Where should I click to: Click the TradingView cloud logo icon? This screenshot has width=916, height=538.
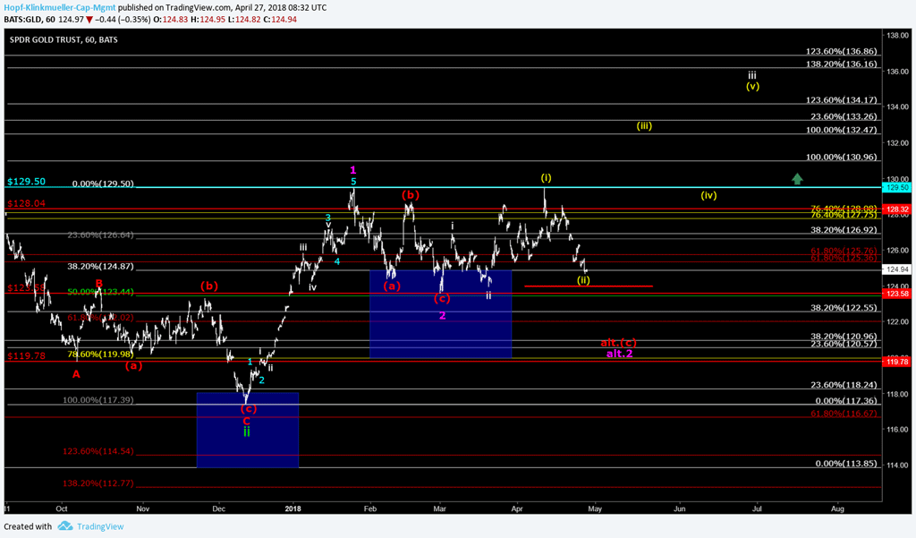pos(64,526)
